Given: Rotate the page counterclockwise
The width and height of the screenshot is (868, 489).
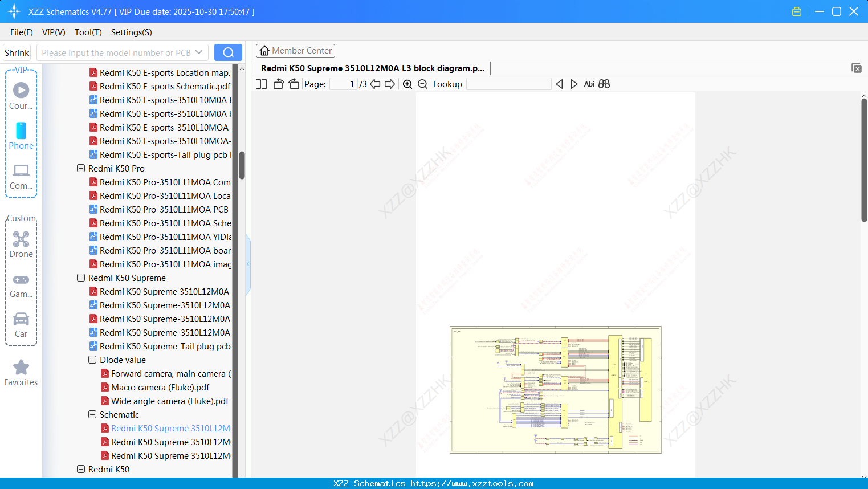Looking at the screenshot, I should [x=278, y=84].
